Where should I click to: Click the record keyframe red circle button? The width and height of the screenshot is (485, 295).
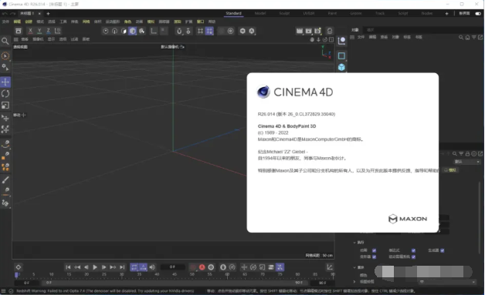(x=193, y=267)
